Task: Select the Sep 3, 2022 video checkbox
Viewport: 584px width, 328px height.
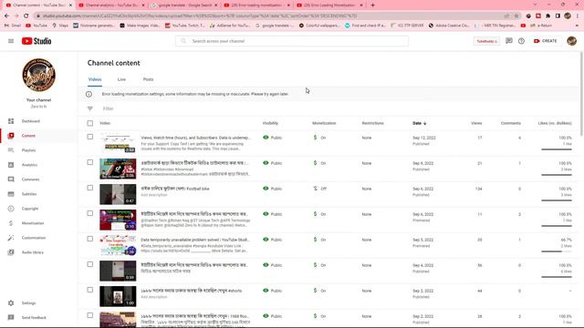Action: pos(90,290)
